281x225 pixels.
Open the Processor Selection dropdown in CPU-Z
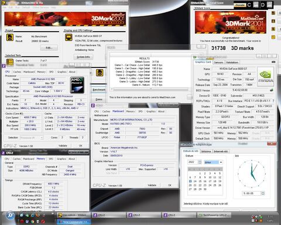coord(32,138)
